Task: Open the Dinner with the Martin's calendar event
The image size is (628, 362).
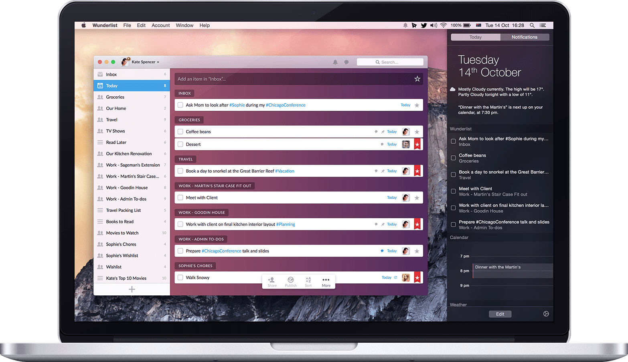Action: point(513,271)
